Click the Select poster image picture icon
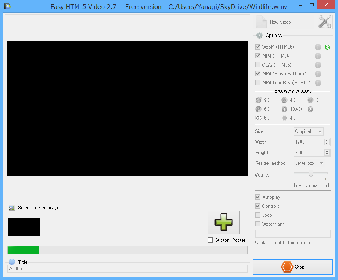Screen dimensions: 338x280 point(12,208)
